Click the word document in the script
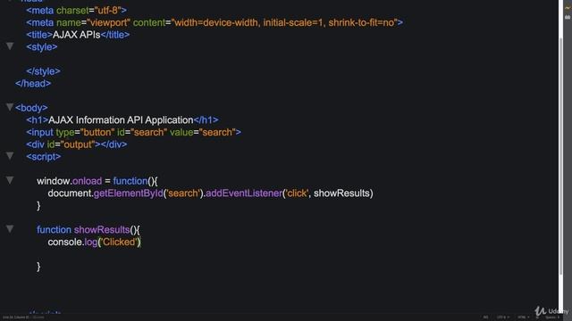This screenshot has width=572, height=321. (69, 193)
